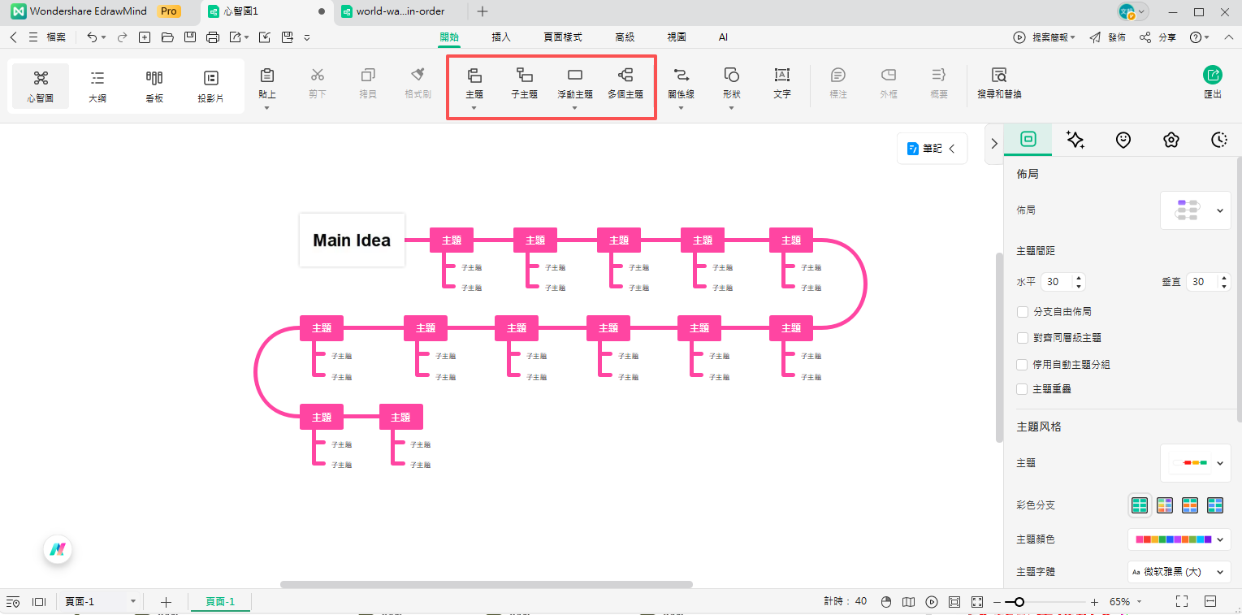Open the 看板 kanban view

tap(154, 86)
